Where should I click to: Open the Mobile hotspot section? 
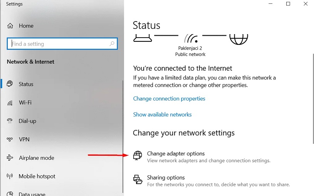click(x=37, y=176)
